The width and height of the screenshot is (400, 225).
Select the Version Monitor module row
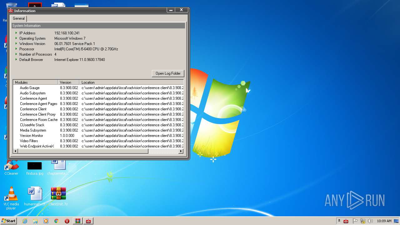coord(98,136)
